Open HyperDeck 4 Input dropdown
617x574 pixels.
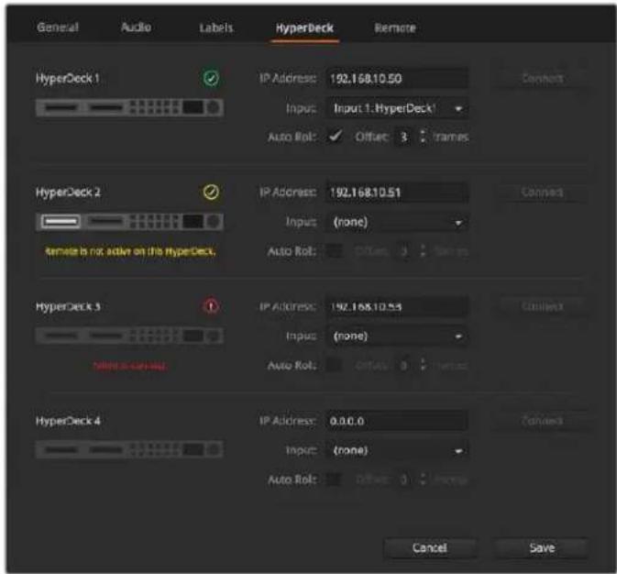(x=398, y=450)
